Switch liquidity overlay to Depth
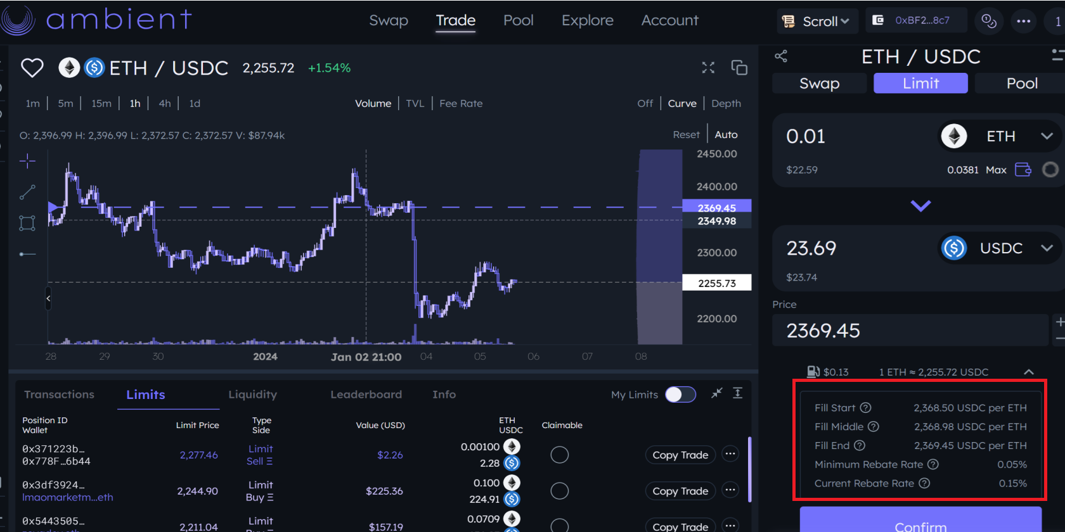 click(726, 103)
